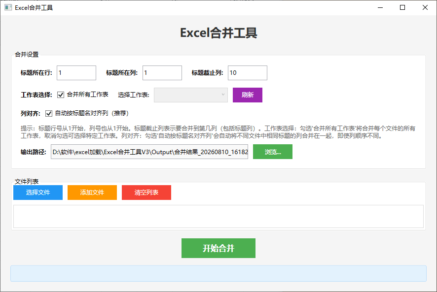Click the 提示 hint paragraph

point(218,132)
